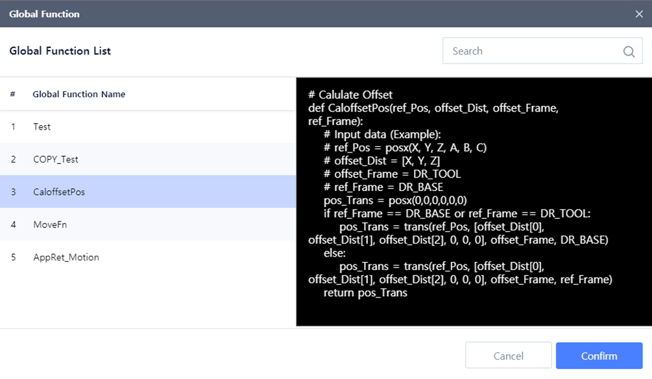The image size is (652, 379).
Task: Click the magnifying glass search icon
Action: point(628,52)
